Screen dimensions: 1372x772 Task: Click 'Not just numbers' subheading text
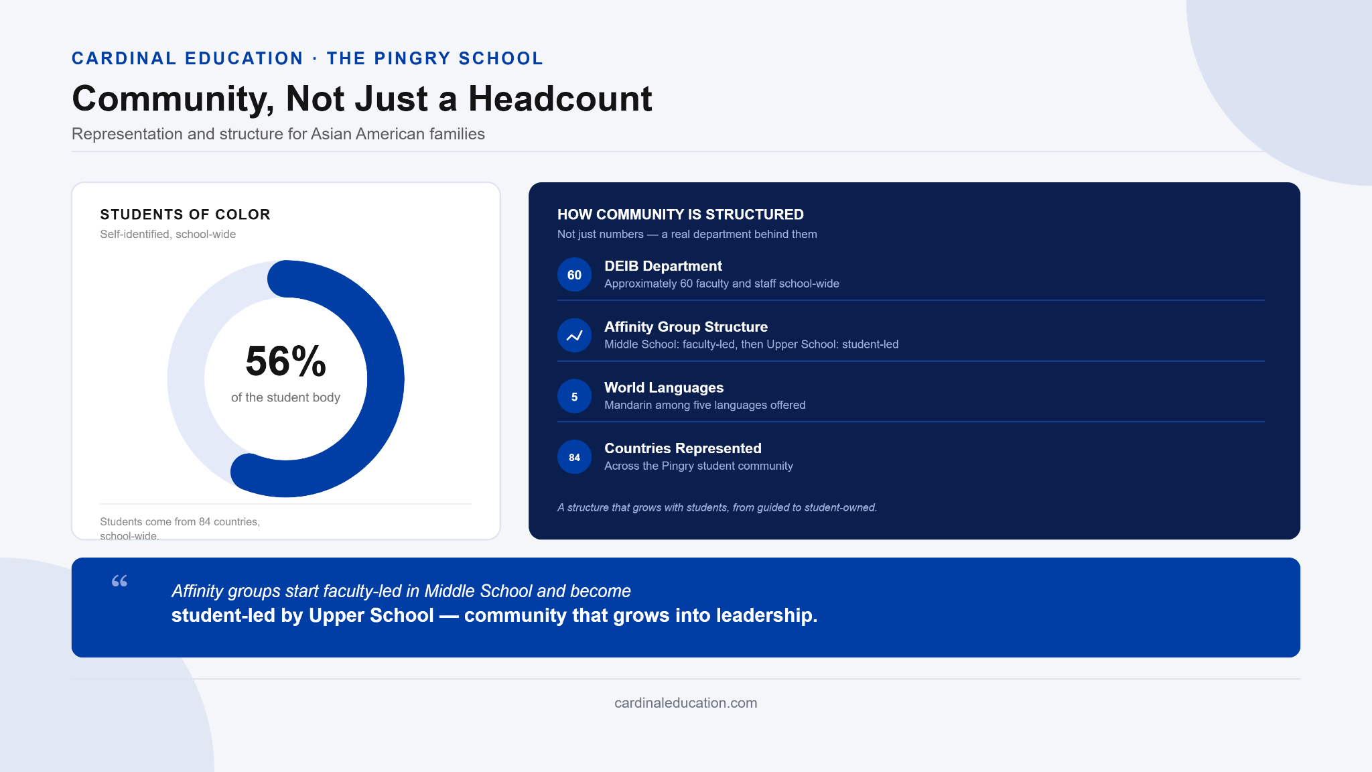tap(687, 235)
